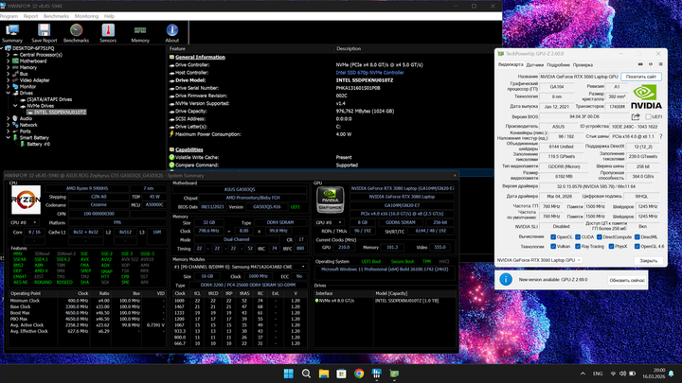Click the Посетить сайт button
The width and height of the screenshot is (682, 383).
pos(641,77)
